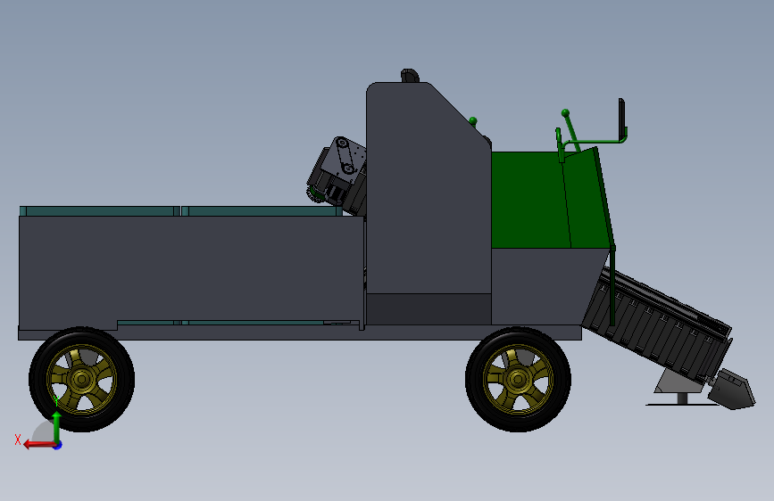The width and height of the screenshot is (774, 501).
Task: Select the gray shovel tip at the conveyor end
Action: (733, 389)
